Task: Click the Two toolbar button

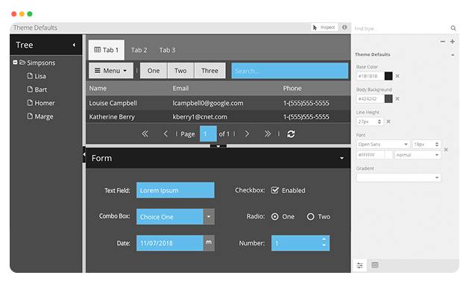Action: click(180, 71)
